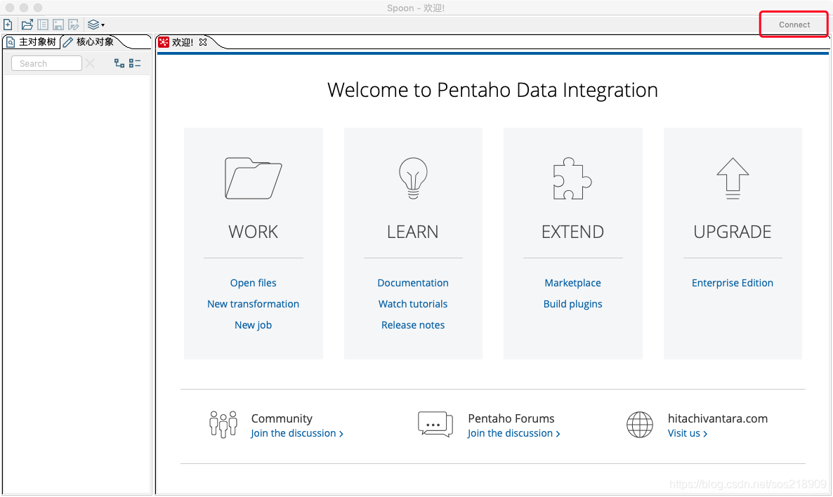Close the 欢迎! tab
Image resolution: width=833 pixels, height=497 pixels.
coord(203,42)
